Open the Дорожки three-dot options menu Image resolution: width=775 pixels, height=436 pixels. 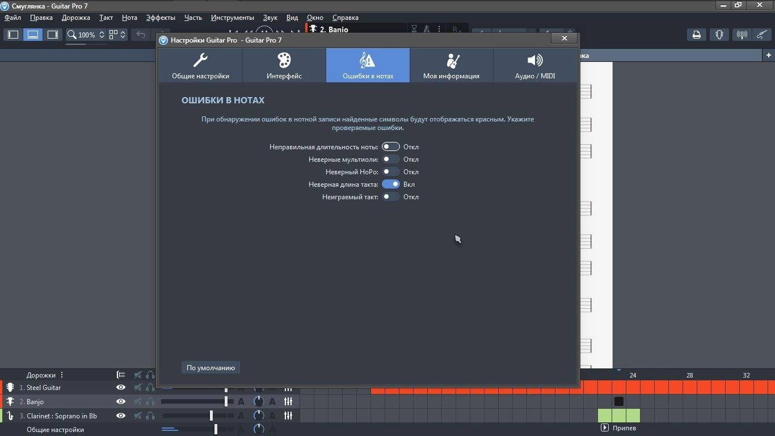pyautogui.click(x=62, y=375)
